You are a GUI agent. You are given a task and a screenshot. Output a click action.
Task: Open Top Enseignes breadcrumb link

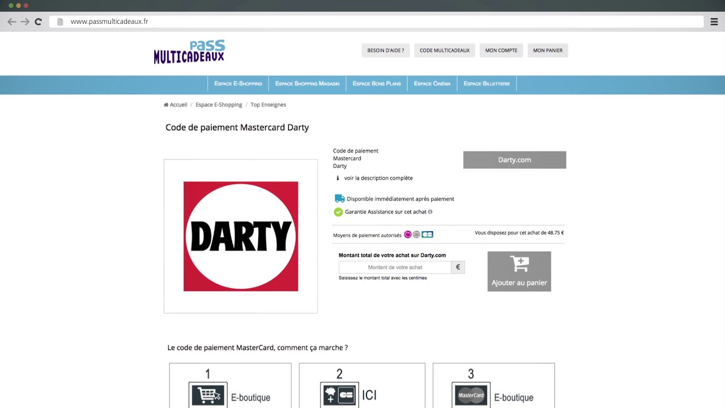coord(268,105)
